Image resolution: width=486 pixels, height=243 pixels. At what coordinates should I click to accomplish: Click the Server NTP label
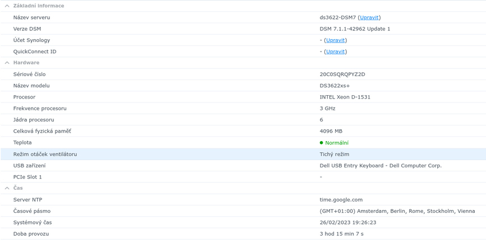click(x=27, y=200)
